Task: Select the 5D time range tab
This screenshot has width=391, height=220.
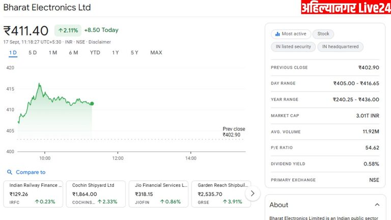Action: [x=33, y=52]
